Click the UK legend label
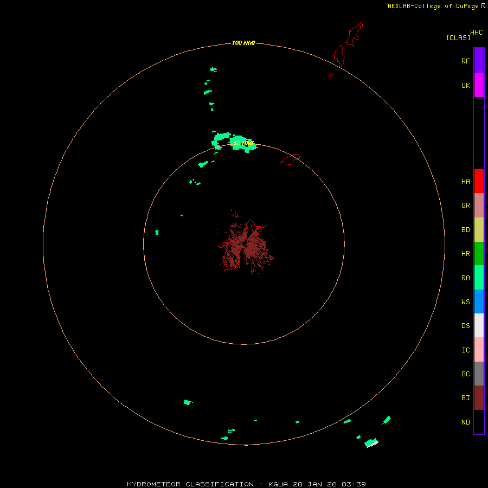 (465, 86)
